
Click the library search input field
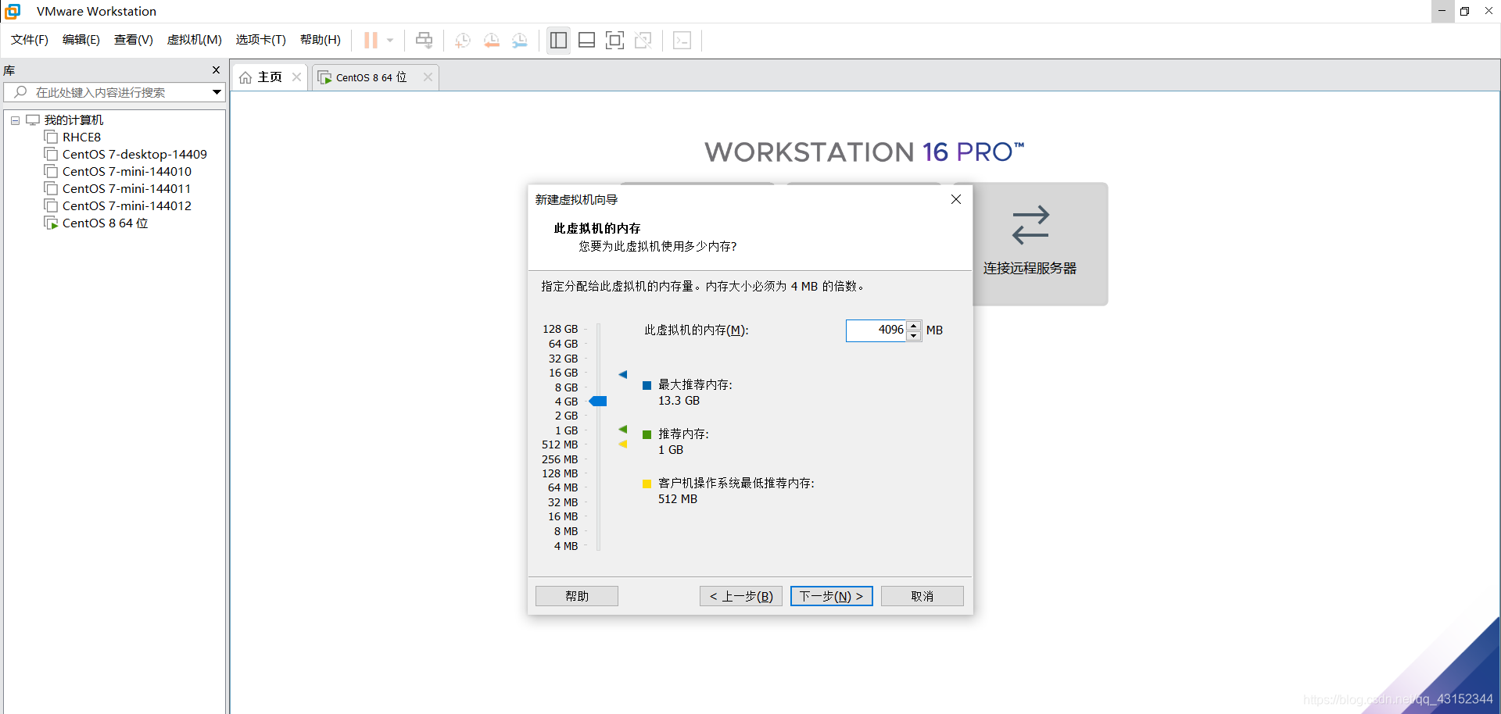coord(113,92)
